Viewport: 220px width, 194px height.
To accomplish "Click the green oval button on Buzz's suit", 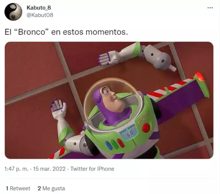I will point(115,144).
